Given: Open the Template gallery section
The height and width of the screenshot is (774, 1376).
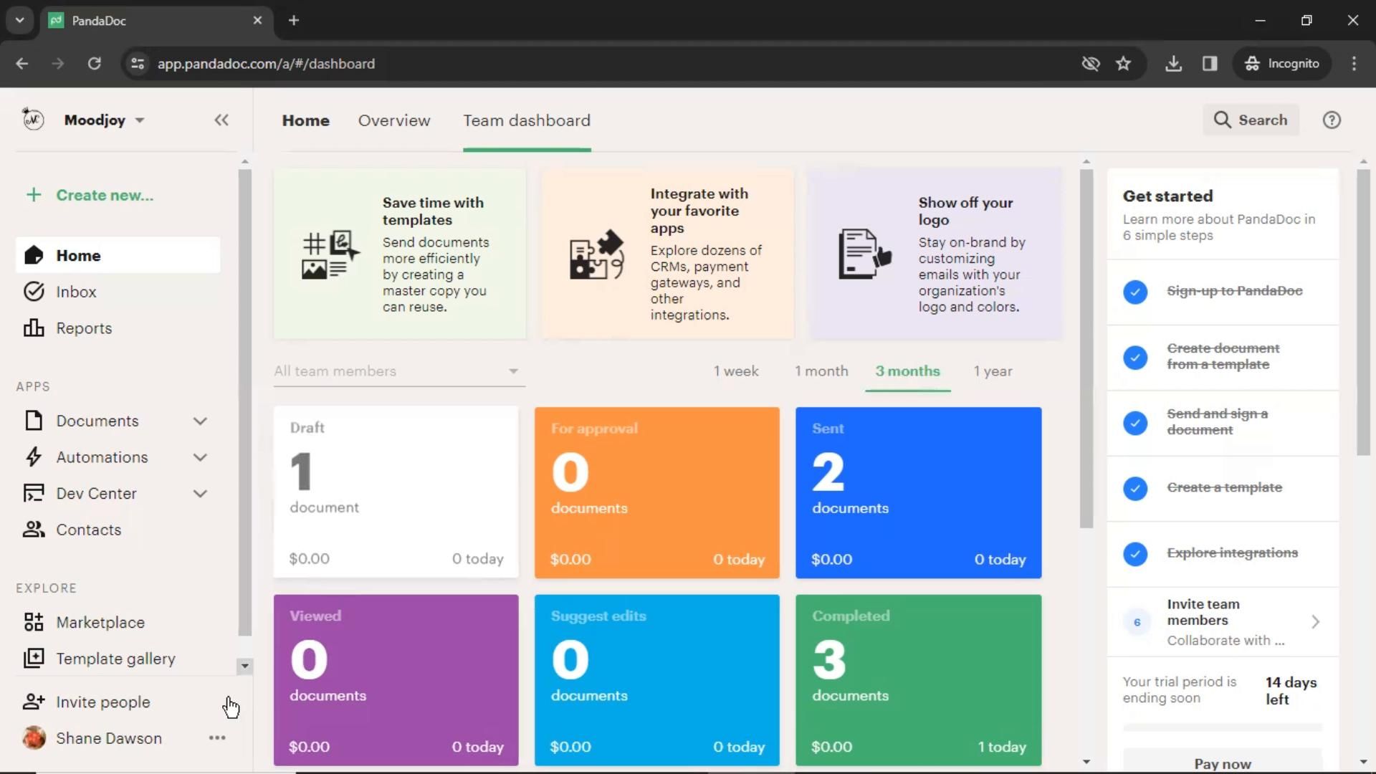Looking at the screenshot, I should click(116, 659).
